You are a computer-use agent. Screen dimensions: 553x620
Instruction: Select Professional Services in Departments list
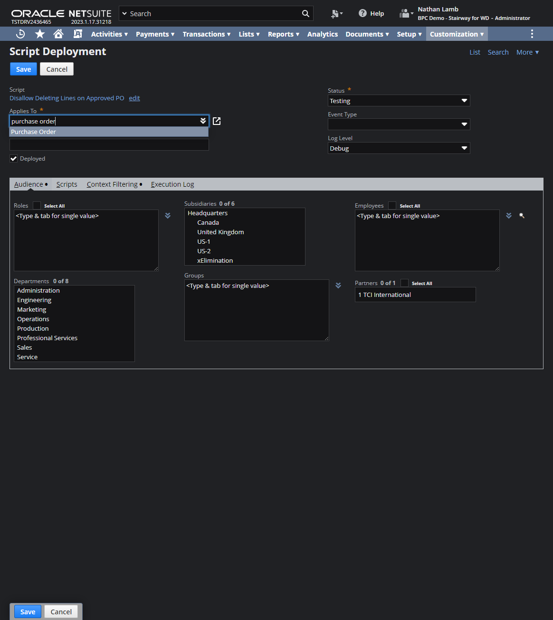pos(74,338)
